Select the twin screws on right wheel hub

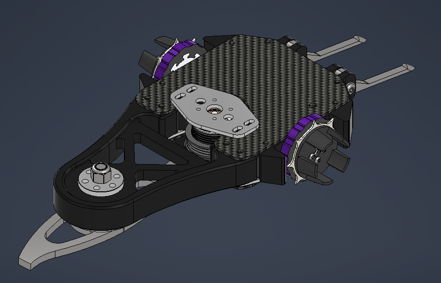[316, 155]
